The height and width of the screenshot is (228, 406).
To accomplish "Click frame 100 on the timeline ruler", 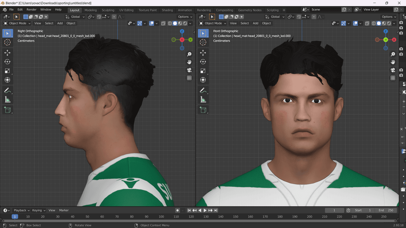I will tap(161, 217).
